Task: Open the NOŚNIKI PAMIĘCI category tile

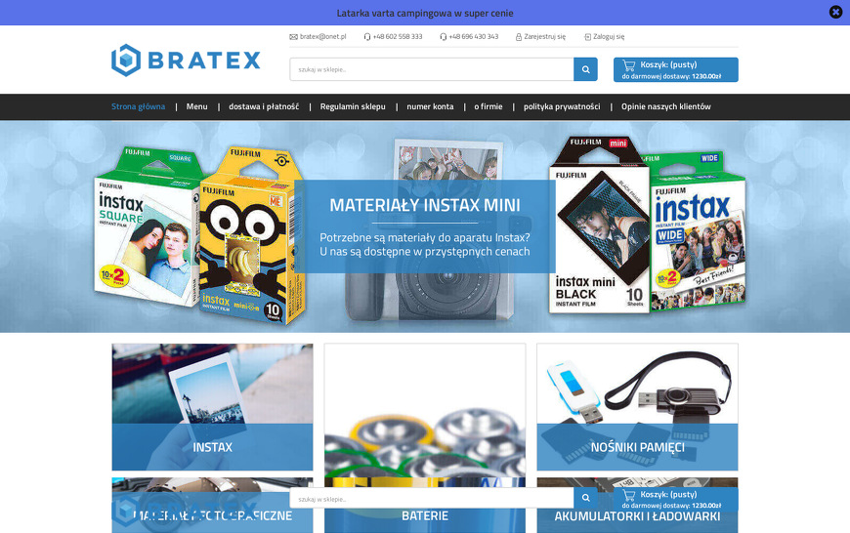Action: pyautogui.click(x=637, y=407)
